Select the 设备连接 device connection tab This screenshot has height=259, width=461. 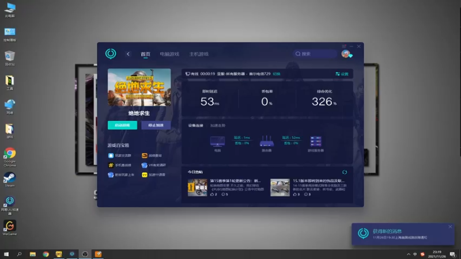point(195,125)
